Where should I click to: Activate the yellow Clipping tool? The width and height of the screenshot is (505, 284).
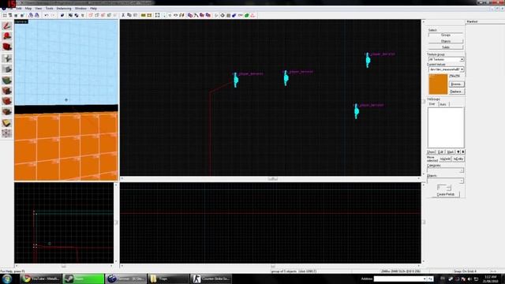[7, 123]
